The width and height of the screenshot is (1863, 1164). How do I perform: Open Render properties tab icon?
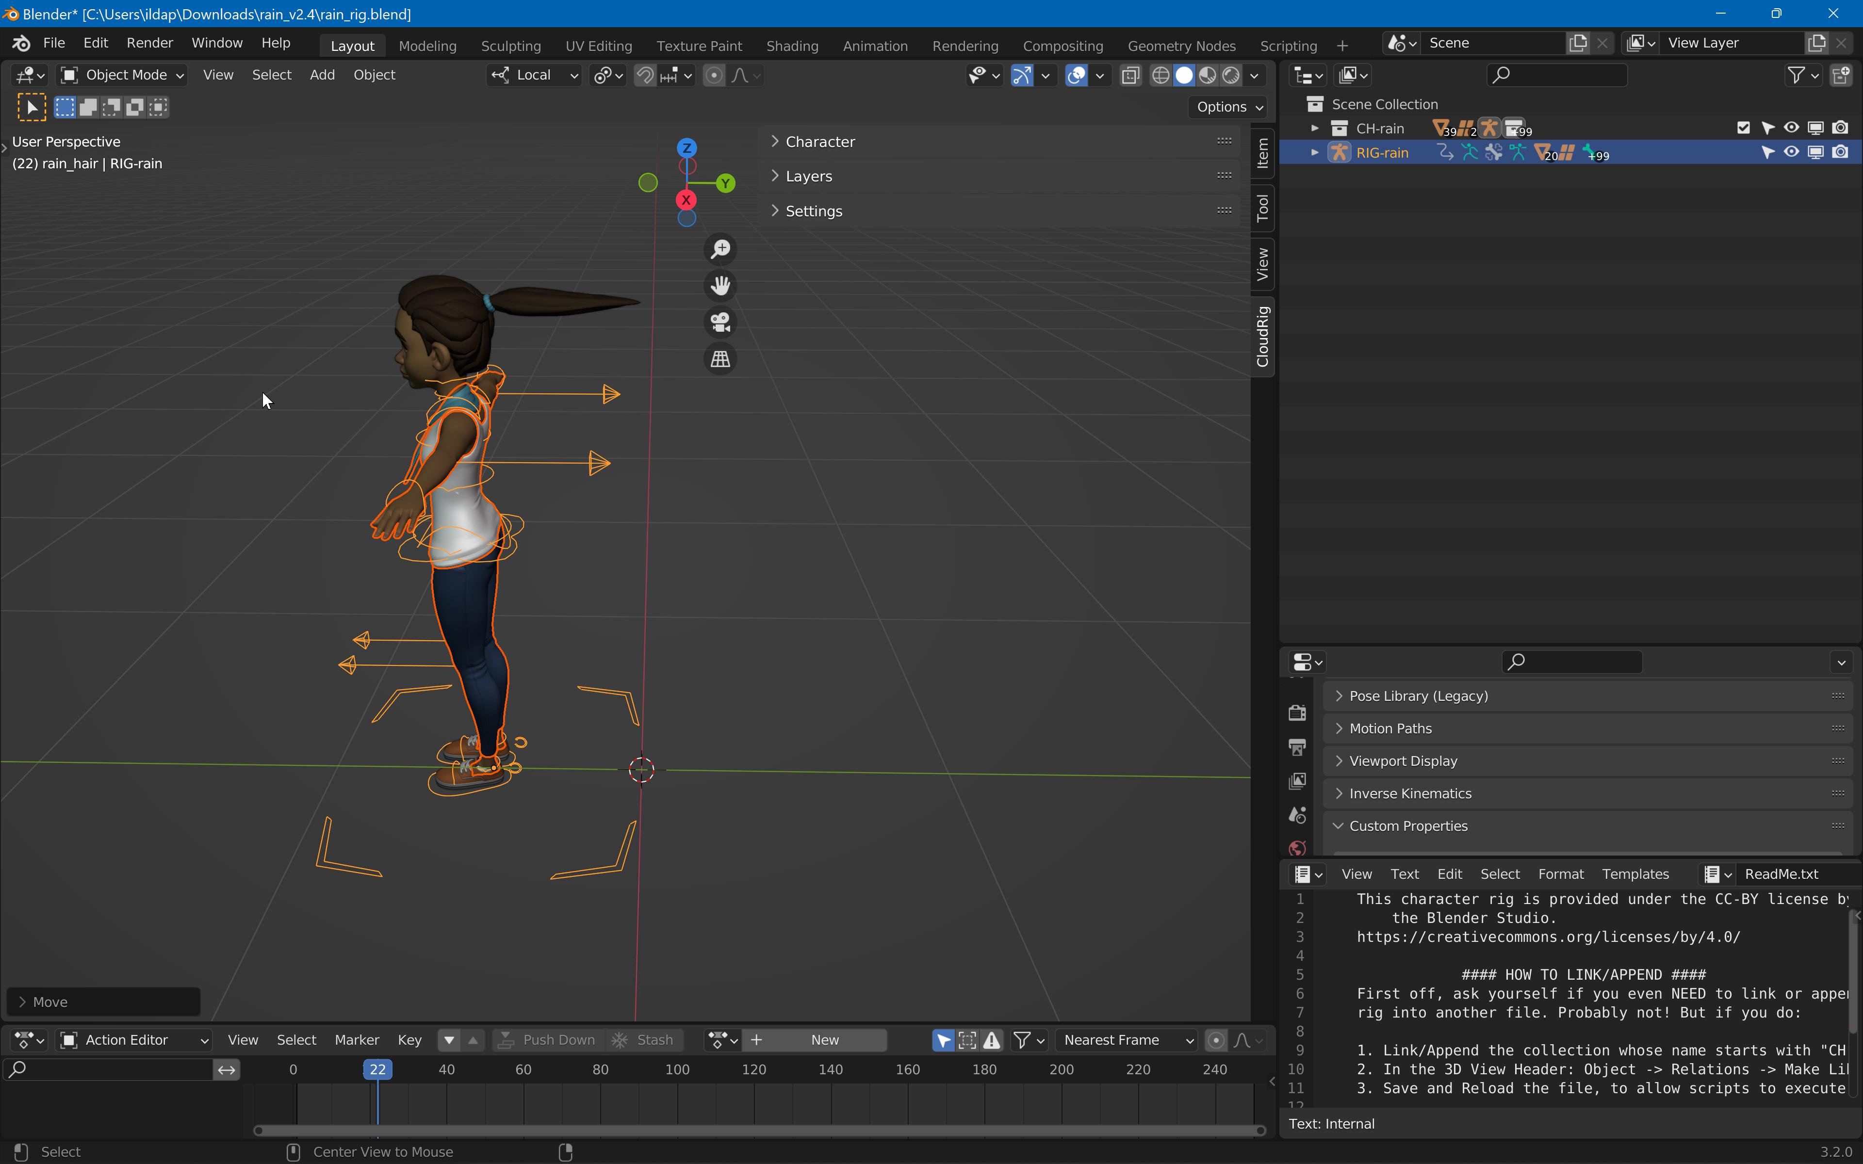coord(1297,713)
